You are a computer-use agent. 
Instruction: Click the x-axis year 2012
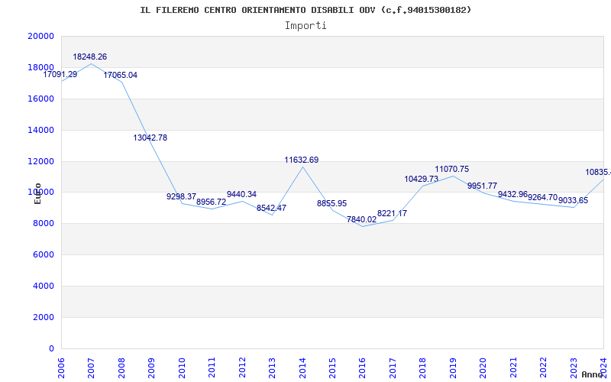pos(242,367)
